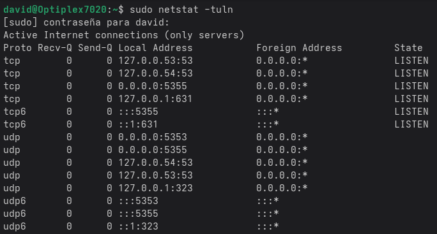Click the 'Proto' column header
This screenshot has width=437, height=234.
click(17, 48)
